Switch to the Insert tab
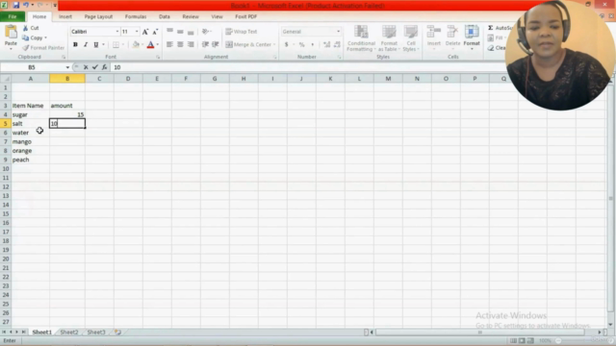 click(65, 17)
